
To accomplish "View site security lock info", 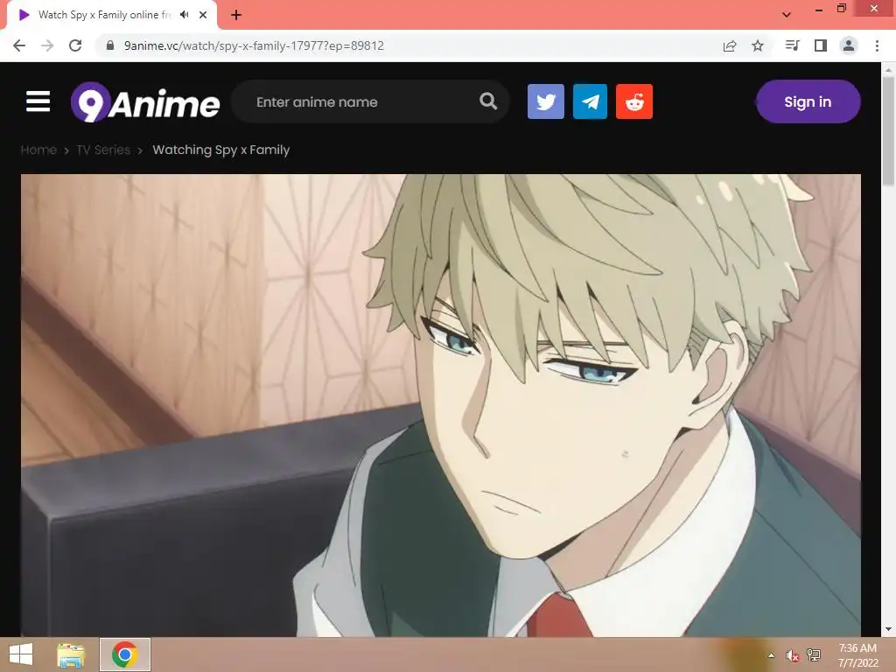I will tap(111, 45).
